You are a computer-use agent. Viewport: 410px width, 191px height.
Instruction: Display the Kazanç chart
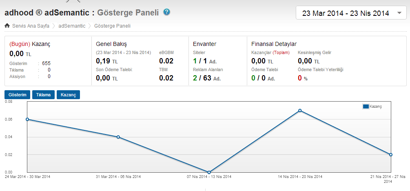tap(68, 95)
